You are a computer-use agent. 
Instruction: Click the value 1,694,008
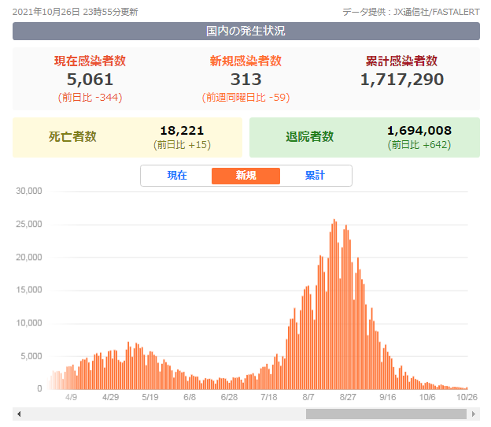pos(419,131)
